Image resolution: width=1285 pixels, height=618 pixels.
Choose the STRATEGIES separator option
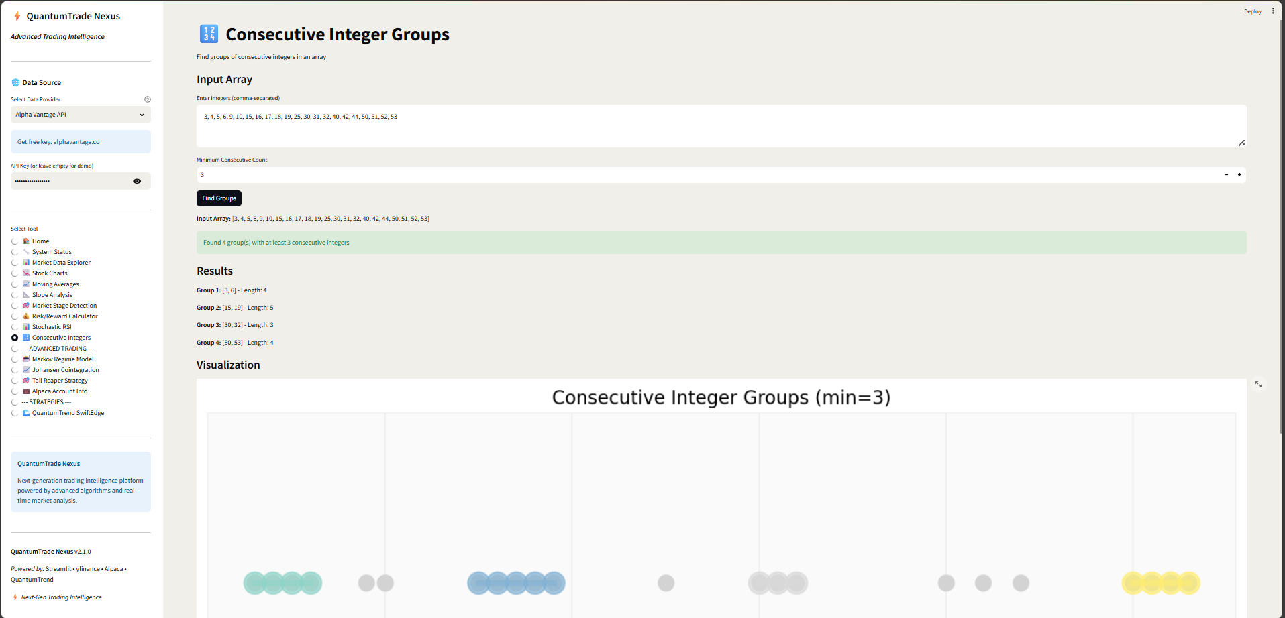point(46,402)
